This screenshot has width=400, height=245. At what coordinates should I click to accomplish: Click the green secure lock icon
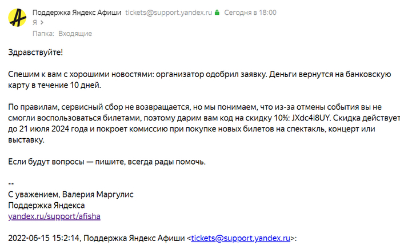[x=217, y=12]
